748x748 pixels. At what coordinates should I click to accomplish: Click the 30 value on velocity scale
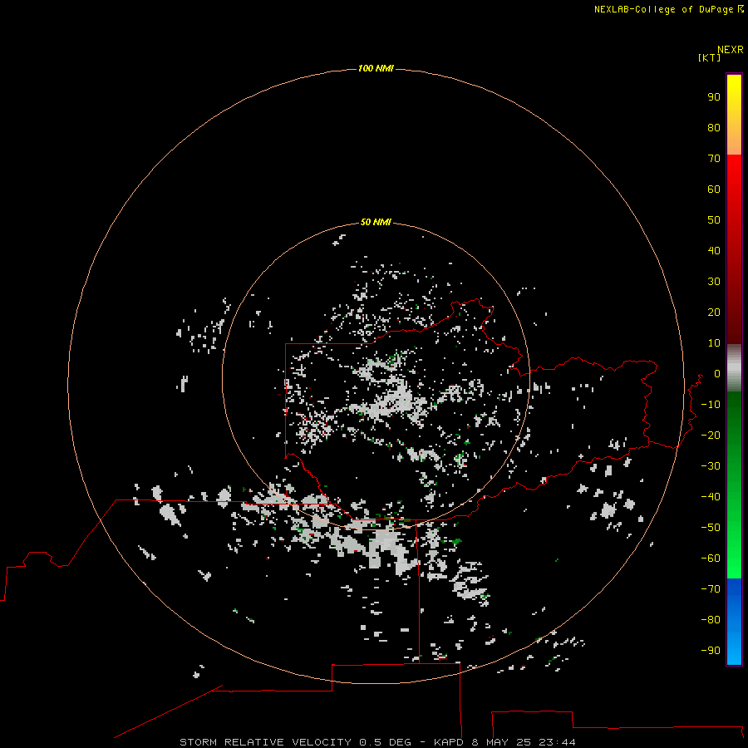tap(714, 282)
